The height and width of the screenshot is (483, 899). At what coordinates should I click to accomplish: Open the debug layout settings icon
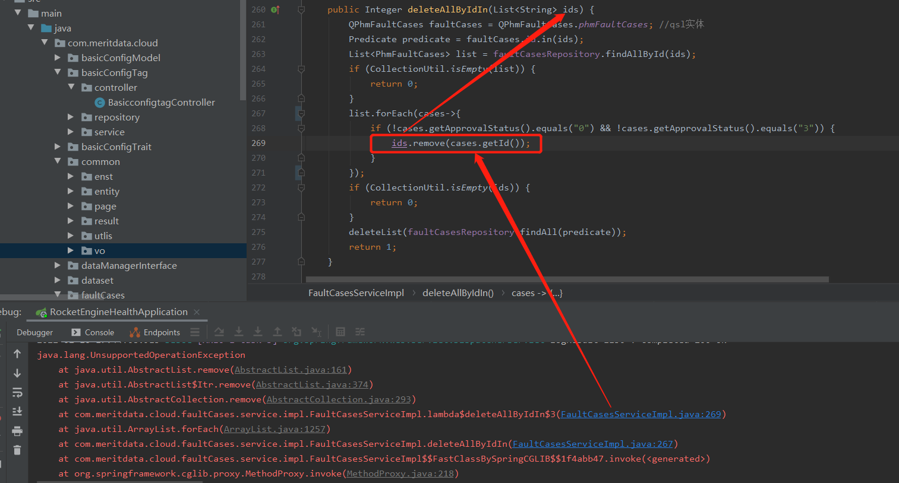click(x=195, y=332)
